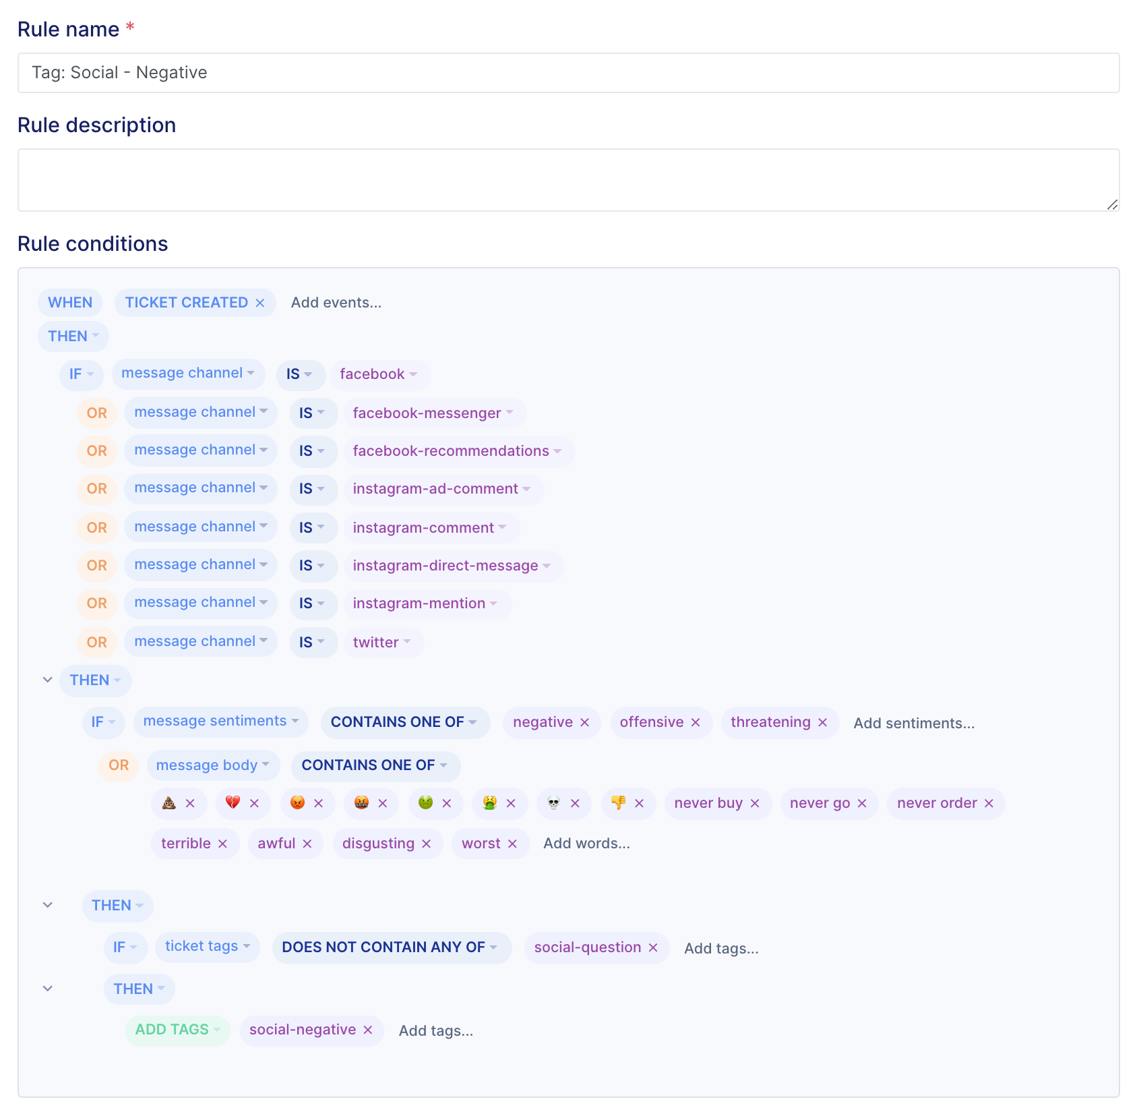Open the IS operator for twitter row
This screenshot has height=1114, width=1139.
(313, 642)
